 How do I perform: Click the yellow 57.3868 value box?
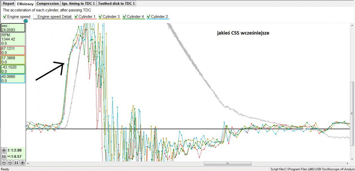coord(13,60)
